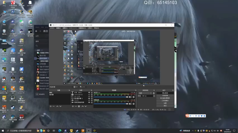The width and height of the screenshot is (238, 133).
Task: Click 退出 button in controls
Action: pos(165,106)
